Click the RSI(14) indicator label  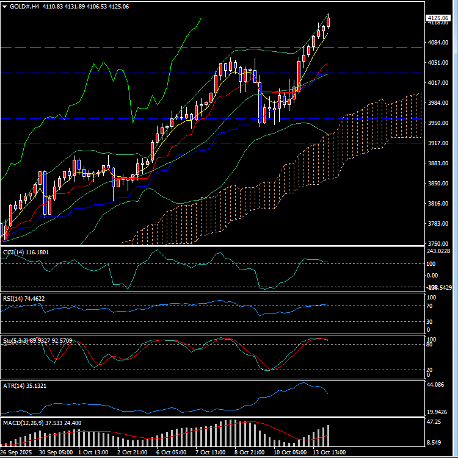16,298
